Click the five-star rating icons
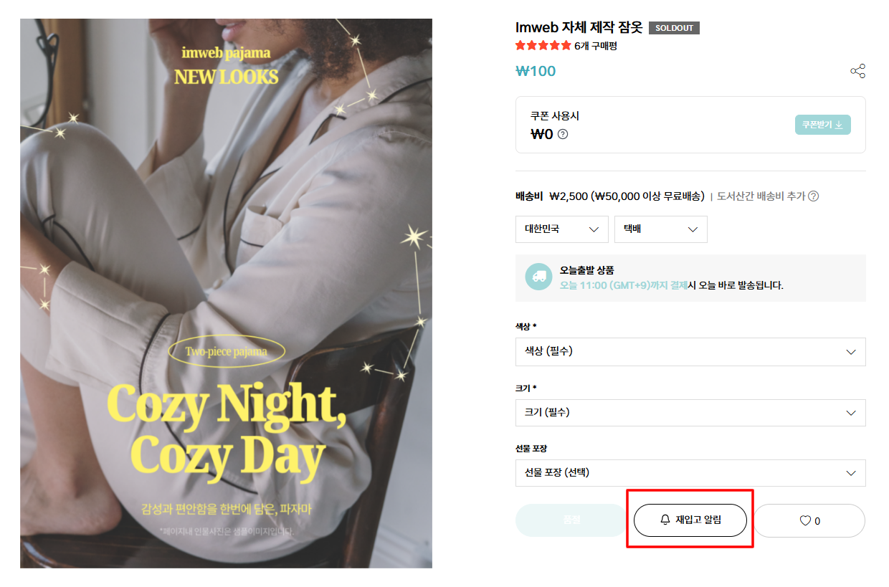889x587 pixels. [x=543, y=46]
